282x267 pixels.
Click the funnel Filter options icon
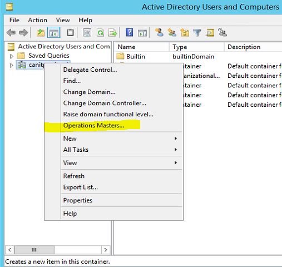tap(197, 33)
